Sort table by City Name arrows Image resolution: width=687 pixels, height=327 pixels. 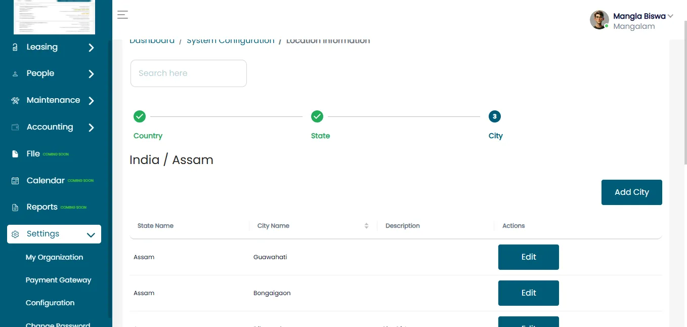(366, 226)
